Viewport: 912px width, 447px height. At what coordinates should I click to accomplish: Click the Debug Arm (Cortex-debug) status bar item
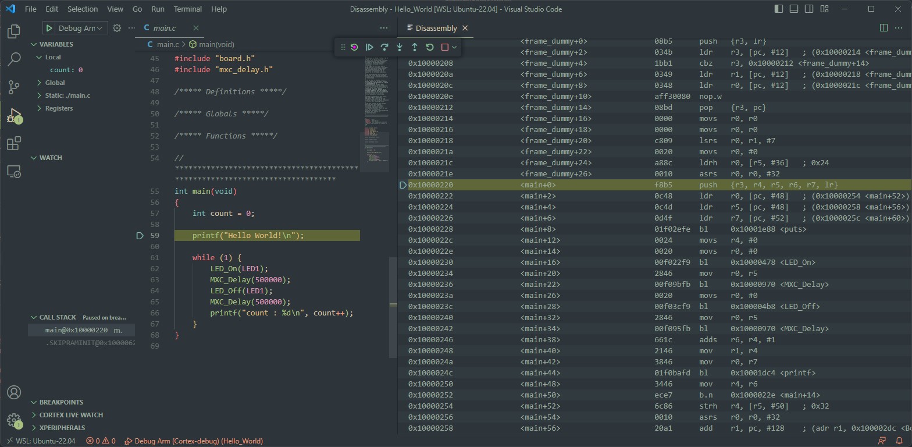(x=194, y=441)
